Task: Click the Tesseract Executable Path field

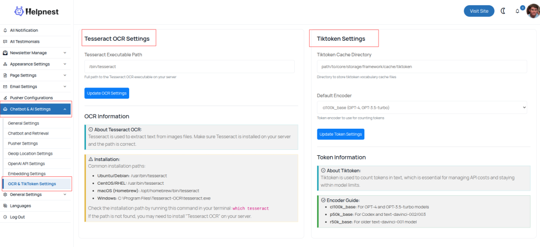Action: (x=189, y=66)
